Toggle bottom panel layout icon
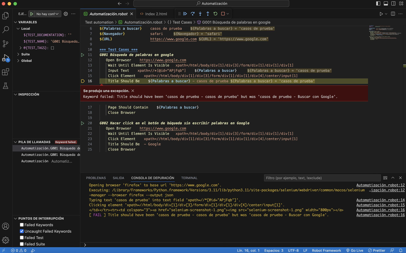The height and width of the screenshot is (253, 406). click(x=386, y=3)
